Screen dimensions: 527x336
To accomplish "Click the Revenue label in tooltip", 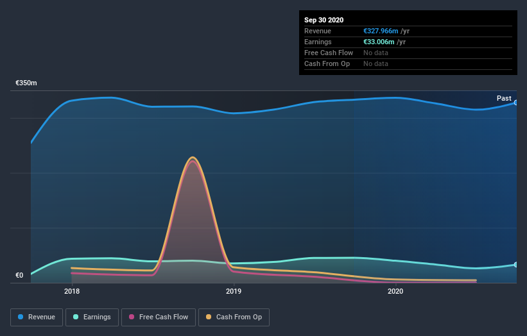I will (x=318, y=31).
